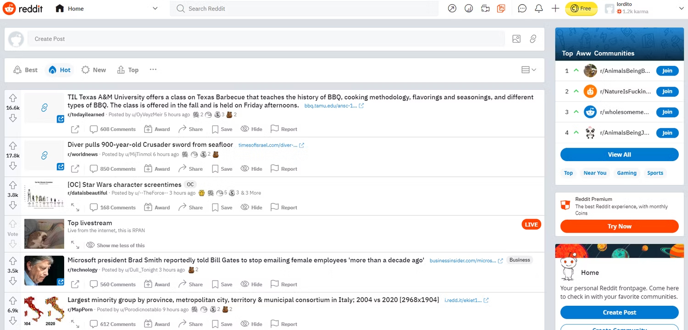Click the Create Post text field
The height and width of the screenshot is (330, 688).
pyautogui.click(x=183, y=38)
